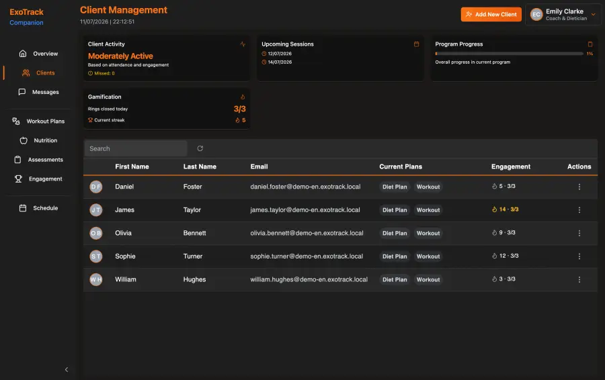Click the DF avatar for Daniel

[96, 187]
